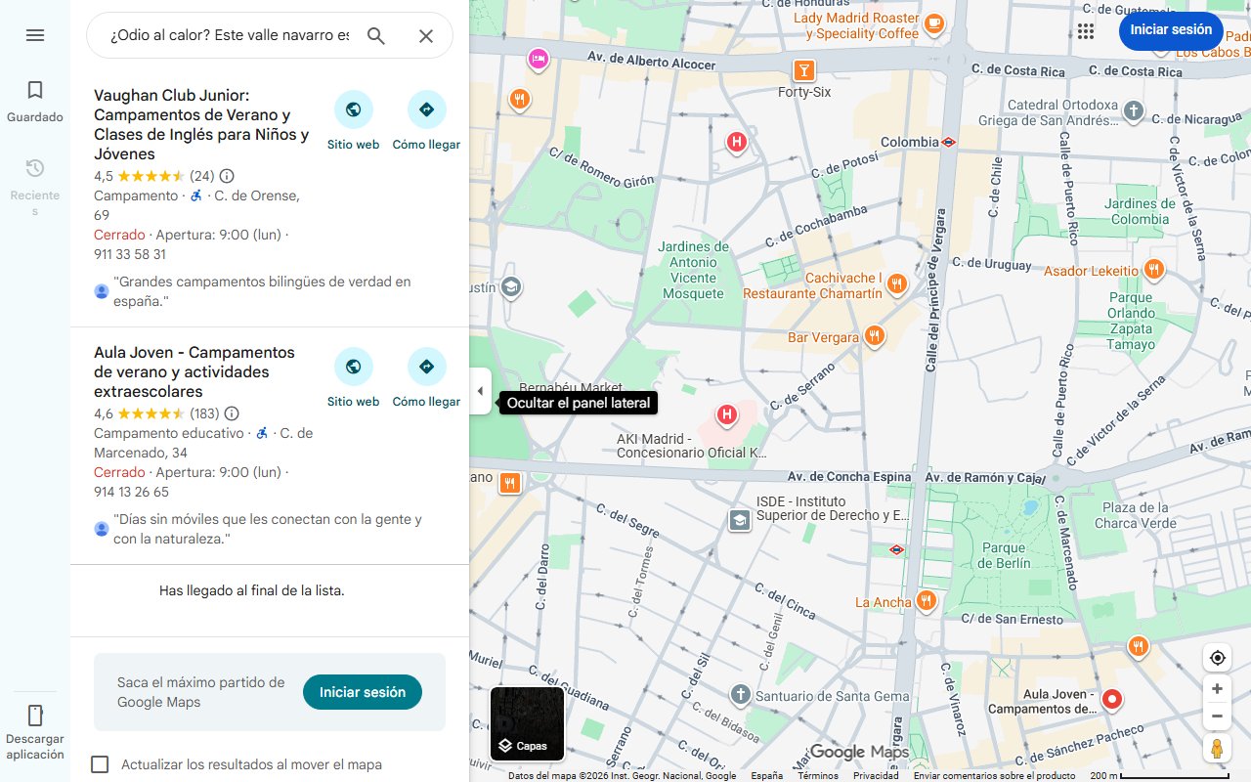1251x782 pixels.
Task: Zoom in on the map
Action: [1217, 689]
